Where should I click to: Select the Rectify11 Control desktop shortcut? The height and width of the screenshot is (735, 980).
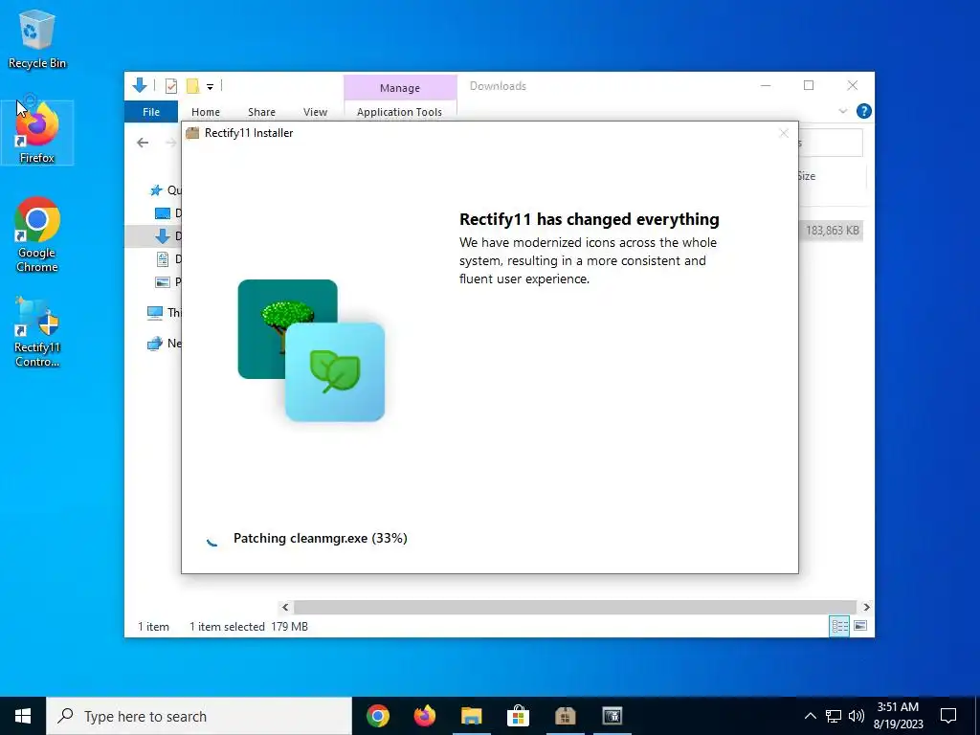click(37, 331)
